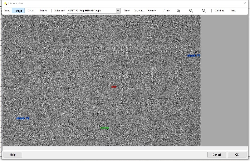Click the Remove selection button
The image size is (250, 161).
click(152, 11)
